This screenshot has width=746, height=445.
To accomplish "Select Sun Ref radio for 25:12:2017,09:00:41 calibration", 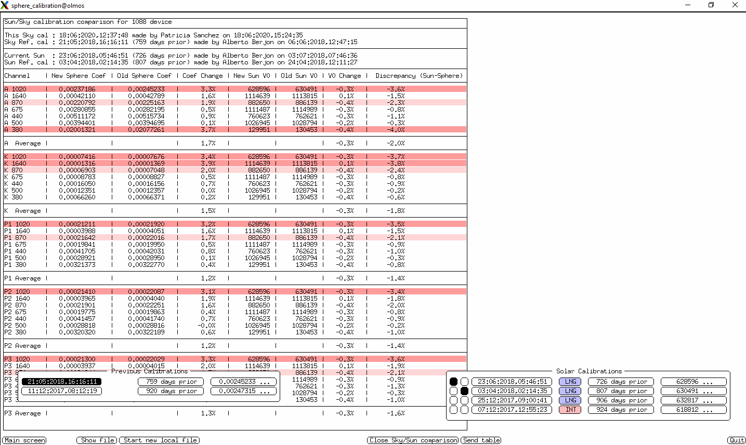I will (464, 400).
